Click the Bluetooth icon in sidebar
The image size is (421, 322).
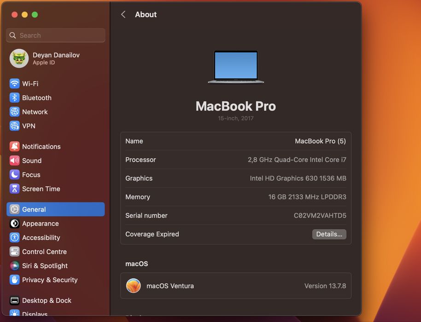click(x=14, y=98)
